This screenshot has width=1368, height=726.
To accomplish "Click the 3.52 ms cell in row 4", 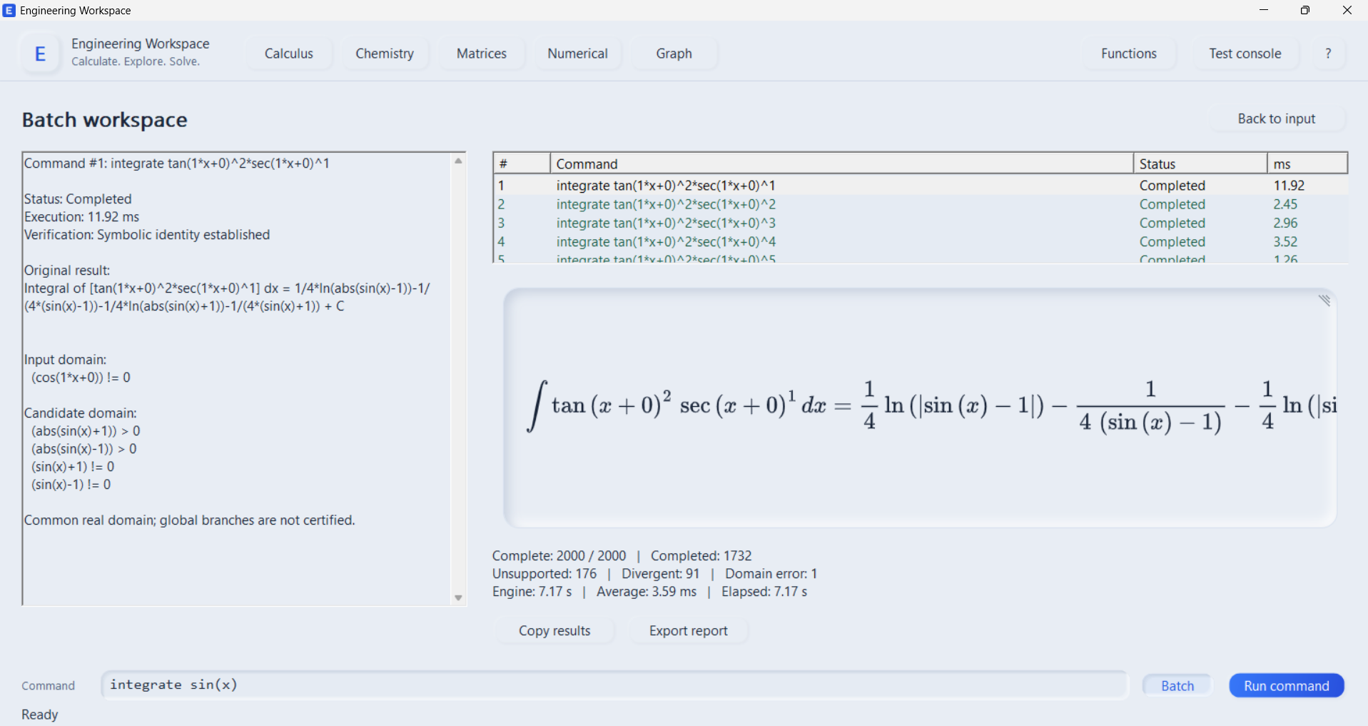I will pos(1285,242).
